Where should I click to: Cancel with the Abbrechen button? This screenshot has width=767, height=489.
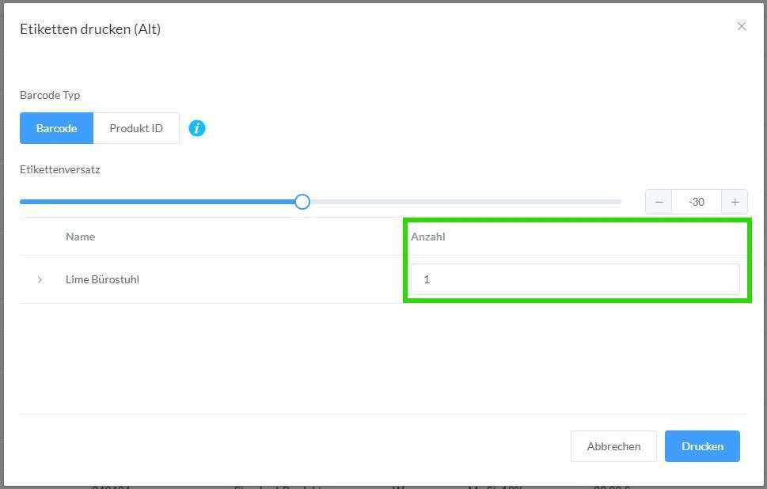point(613,446)
